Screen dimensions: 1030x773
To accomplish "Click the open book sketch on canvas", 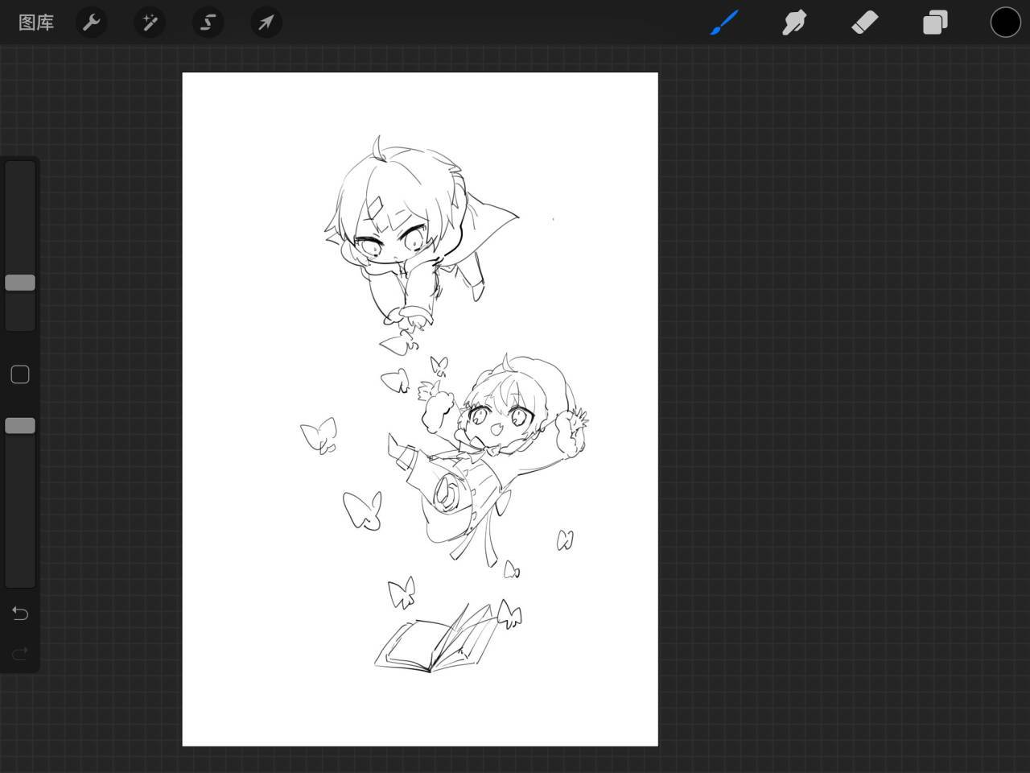I will pyautogui.click(x=436, y=639).
